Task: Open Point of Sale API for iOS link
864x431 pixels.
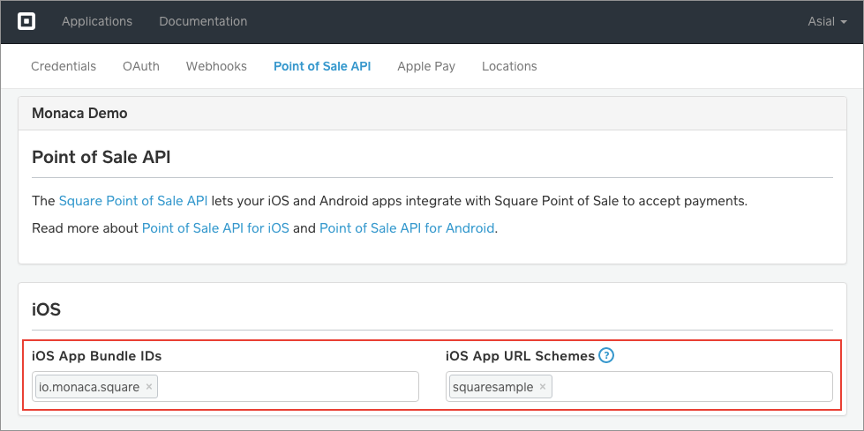Action: pyautogui.click(x=215, y=228)
